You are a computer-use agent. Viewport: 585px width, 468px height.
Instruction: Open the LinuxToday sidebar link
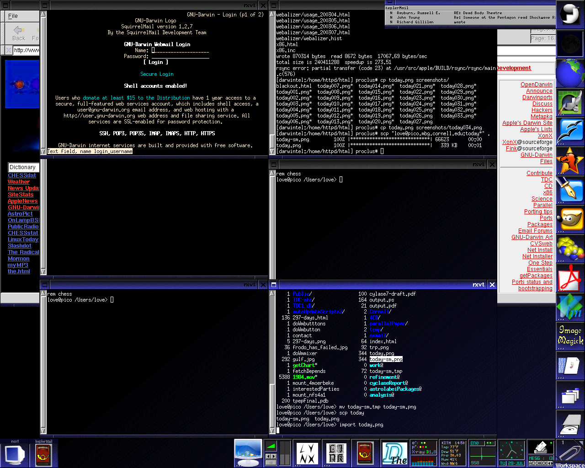[x=23, y=239]
